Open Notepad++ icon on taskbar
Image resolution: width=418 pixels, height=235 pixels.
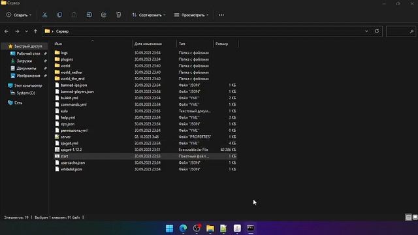click(223, 228)
